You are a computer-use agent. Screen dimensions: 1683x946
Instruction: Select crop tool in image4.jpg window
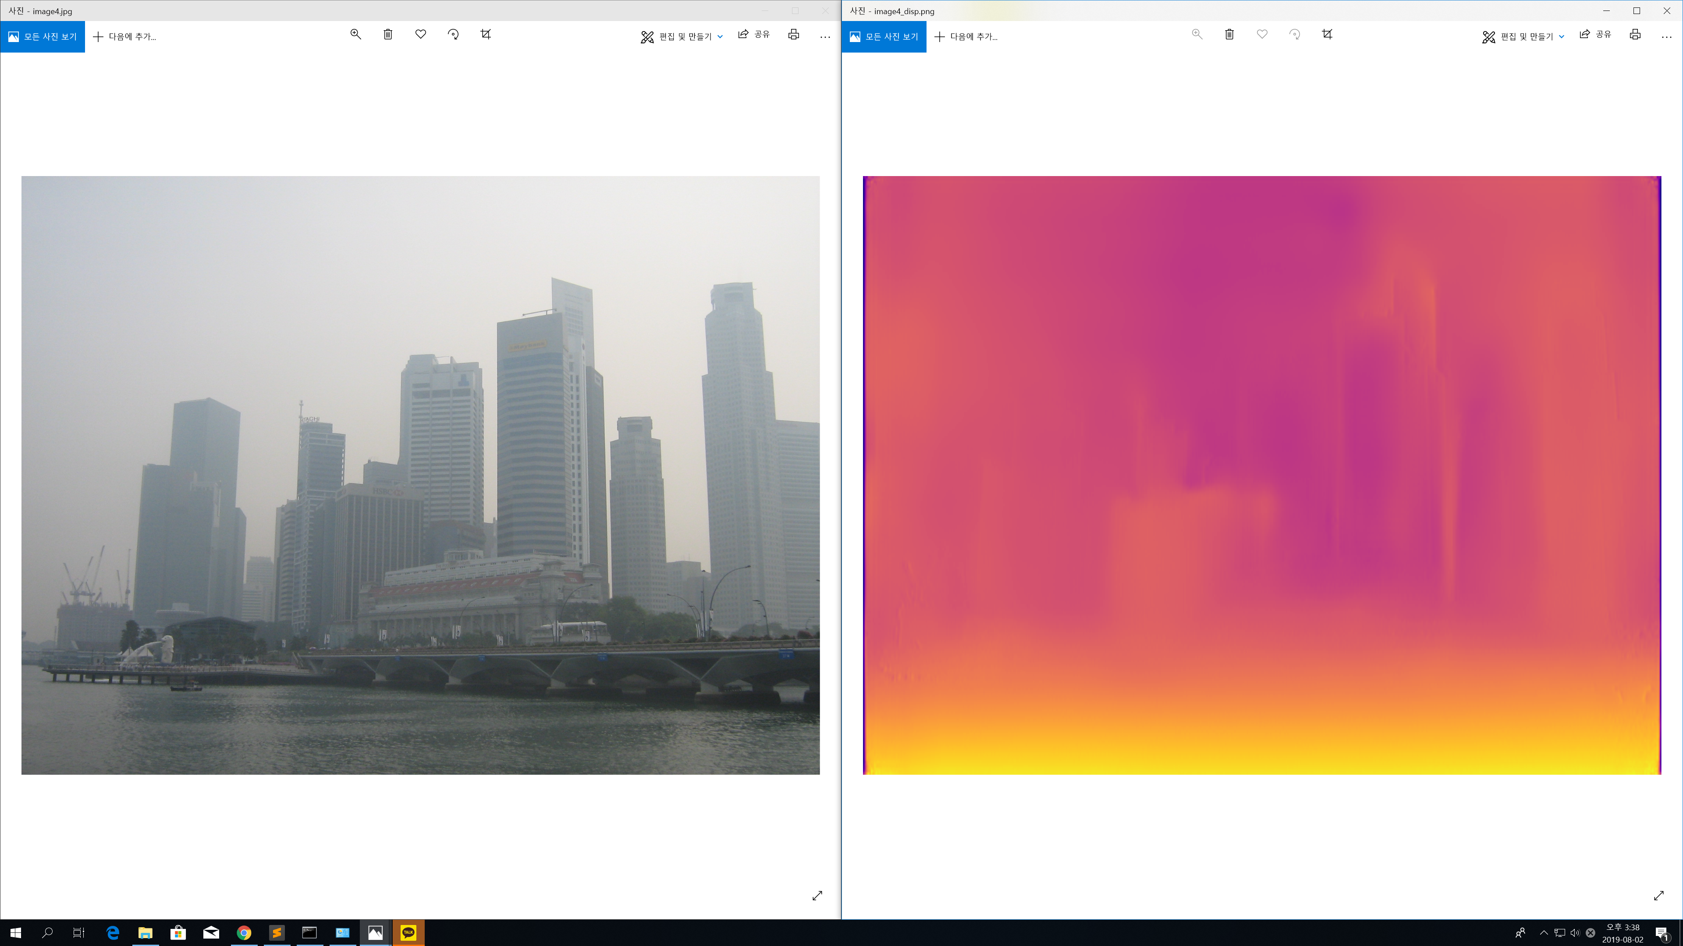coord(486,35)
